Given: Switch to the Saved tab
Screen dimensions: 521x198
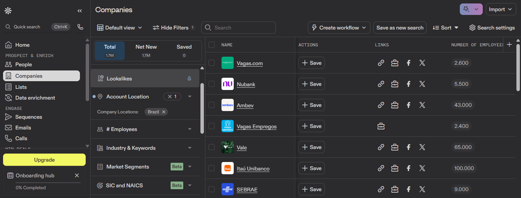Looking at the screenshot, I should (184, 51).
